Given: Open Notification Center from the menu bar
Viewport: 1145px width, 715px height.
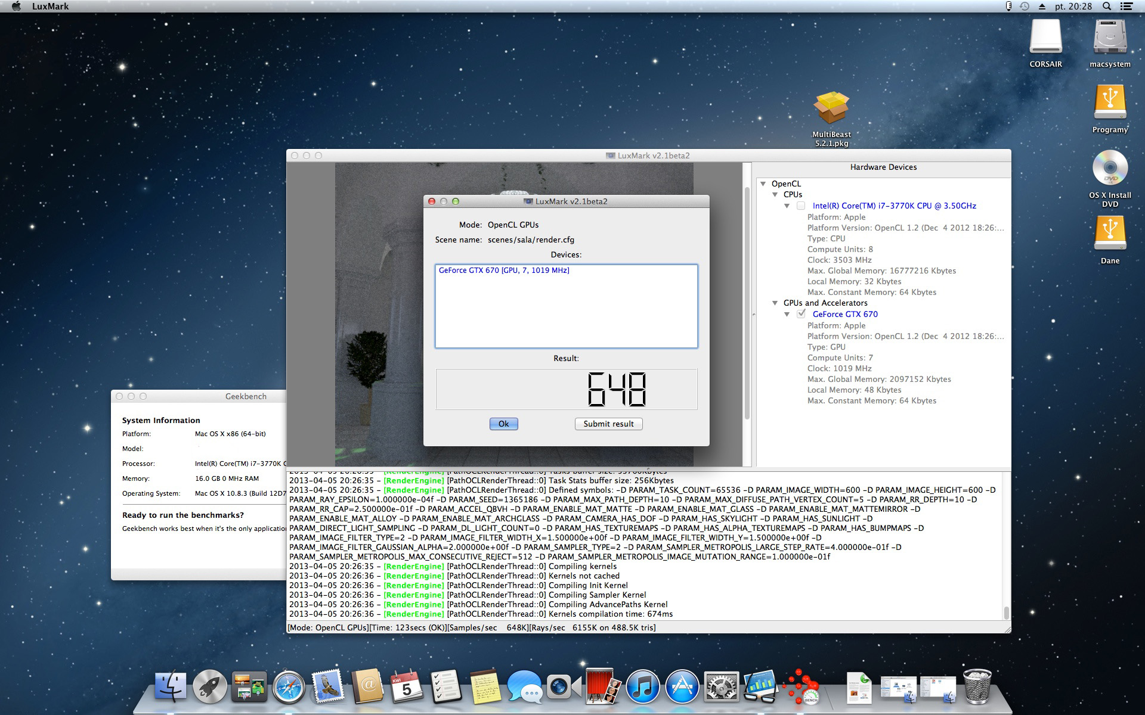Looking at the screenshot, I should click(x=1126, y=7).
